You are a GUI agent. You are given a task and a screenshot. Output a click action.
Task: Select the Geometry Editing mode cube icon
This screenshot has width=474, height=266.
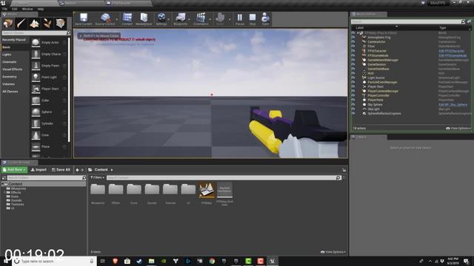[61, 24]
